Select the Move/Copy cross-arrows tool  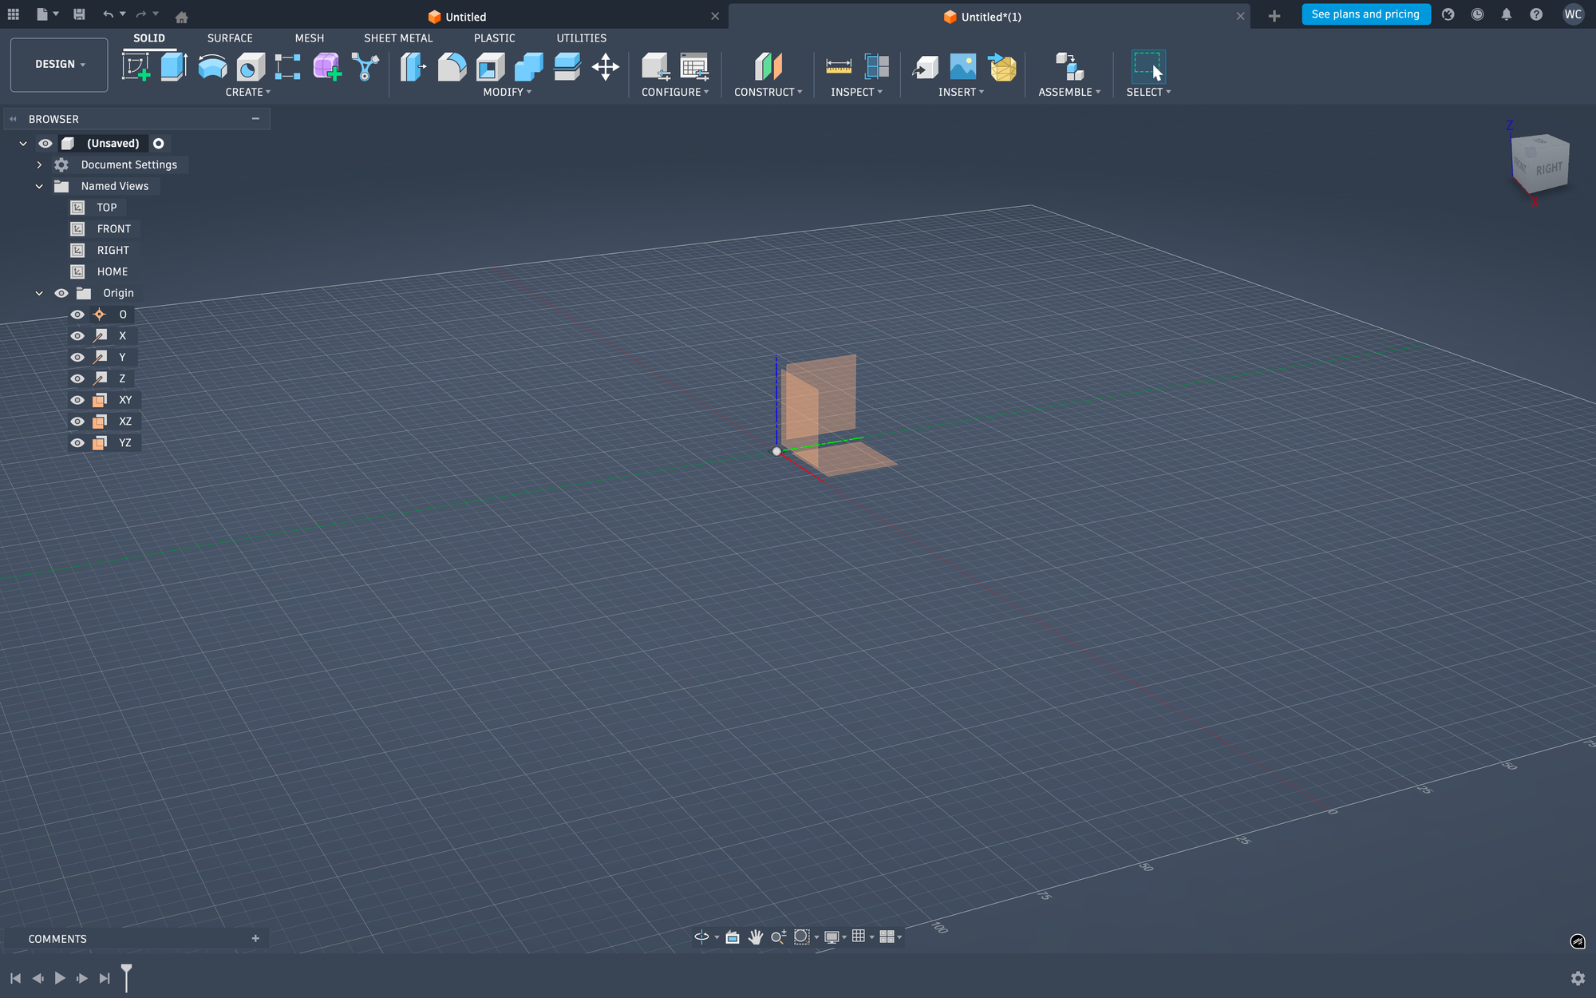606,66
